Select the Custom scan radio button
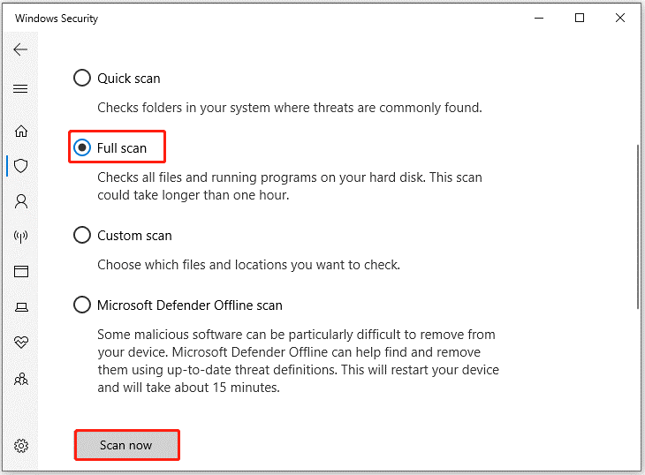Image resolution: width=645 pixels, height=475 pixels. (x=82, y=235)
